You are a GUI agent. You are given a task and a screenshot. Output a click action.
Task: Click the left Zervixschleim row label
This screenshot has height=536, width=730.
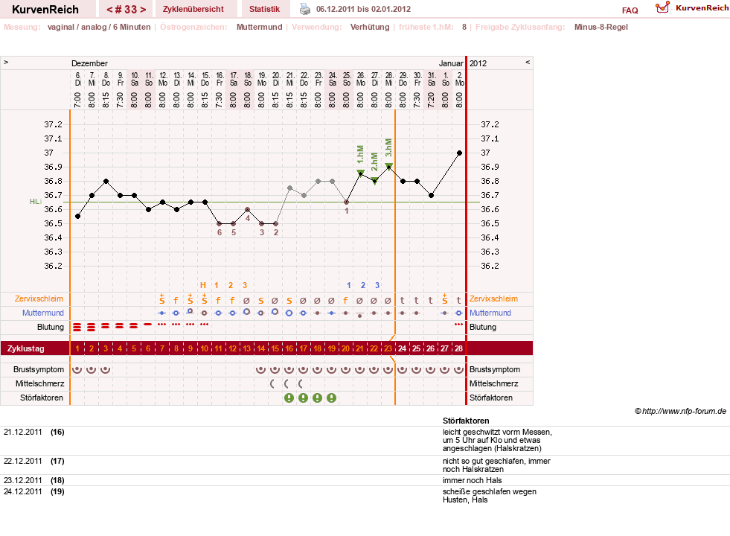click(39, 299)
